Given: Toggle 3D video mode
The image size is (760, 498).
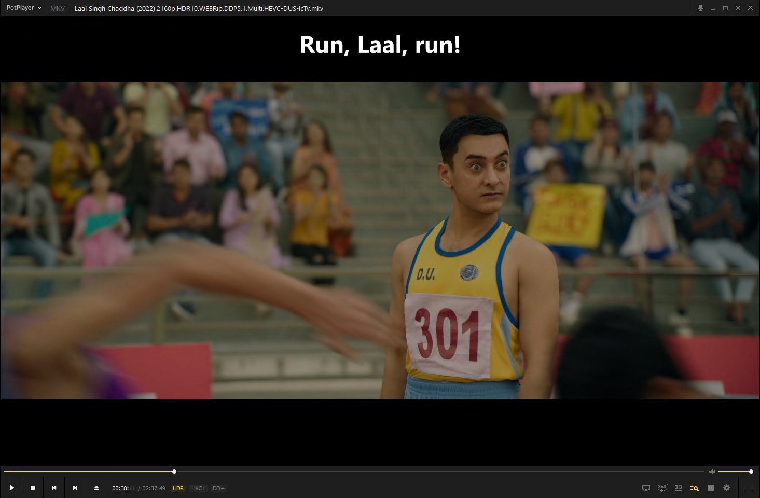Looking at the screenshot, I should [678, 488].
